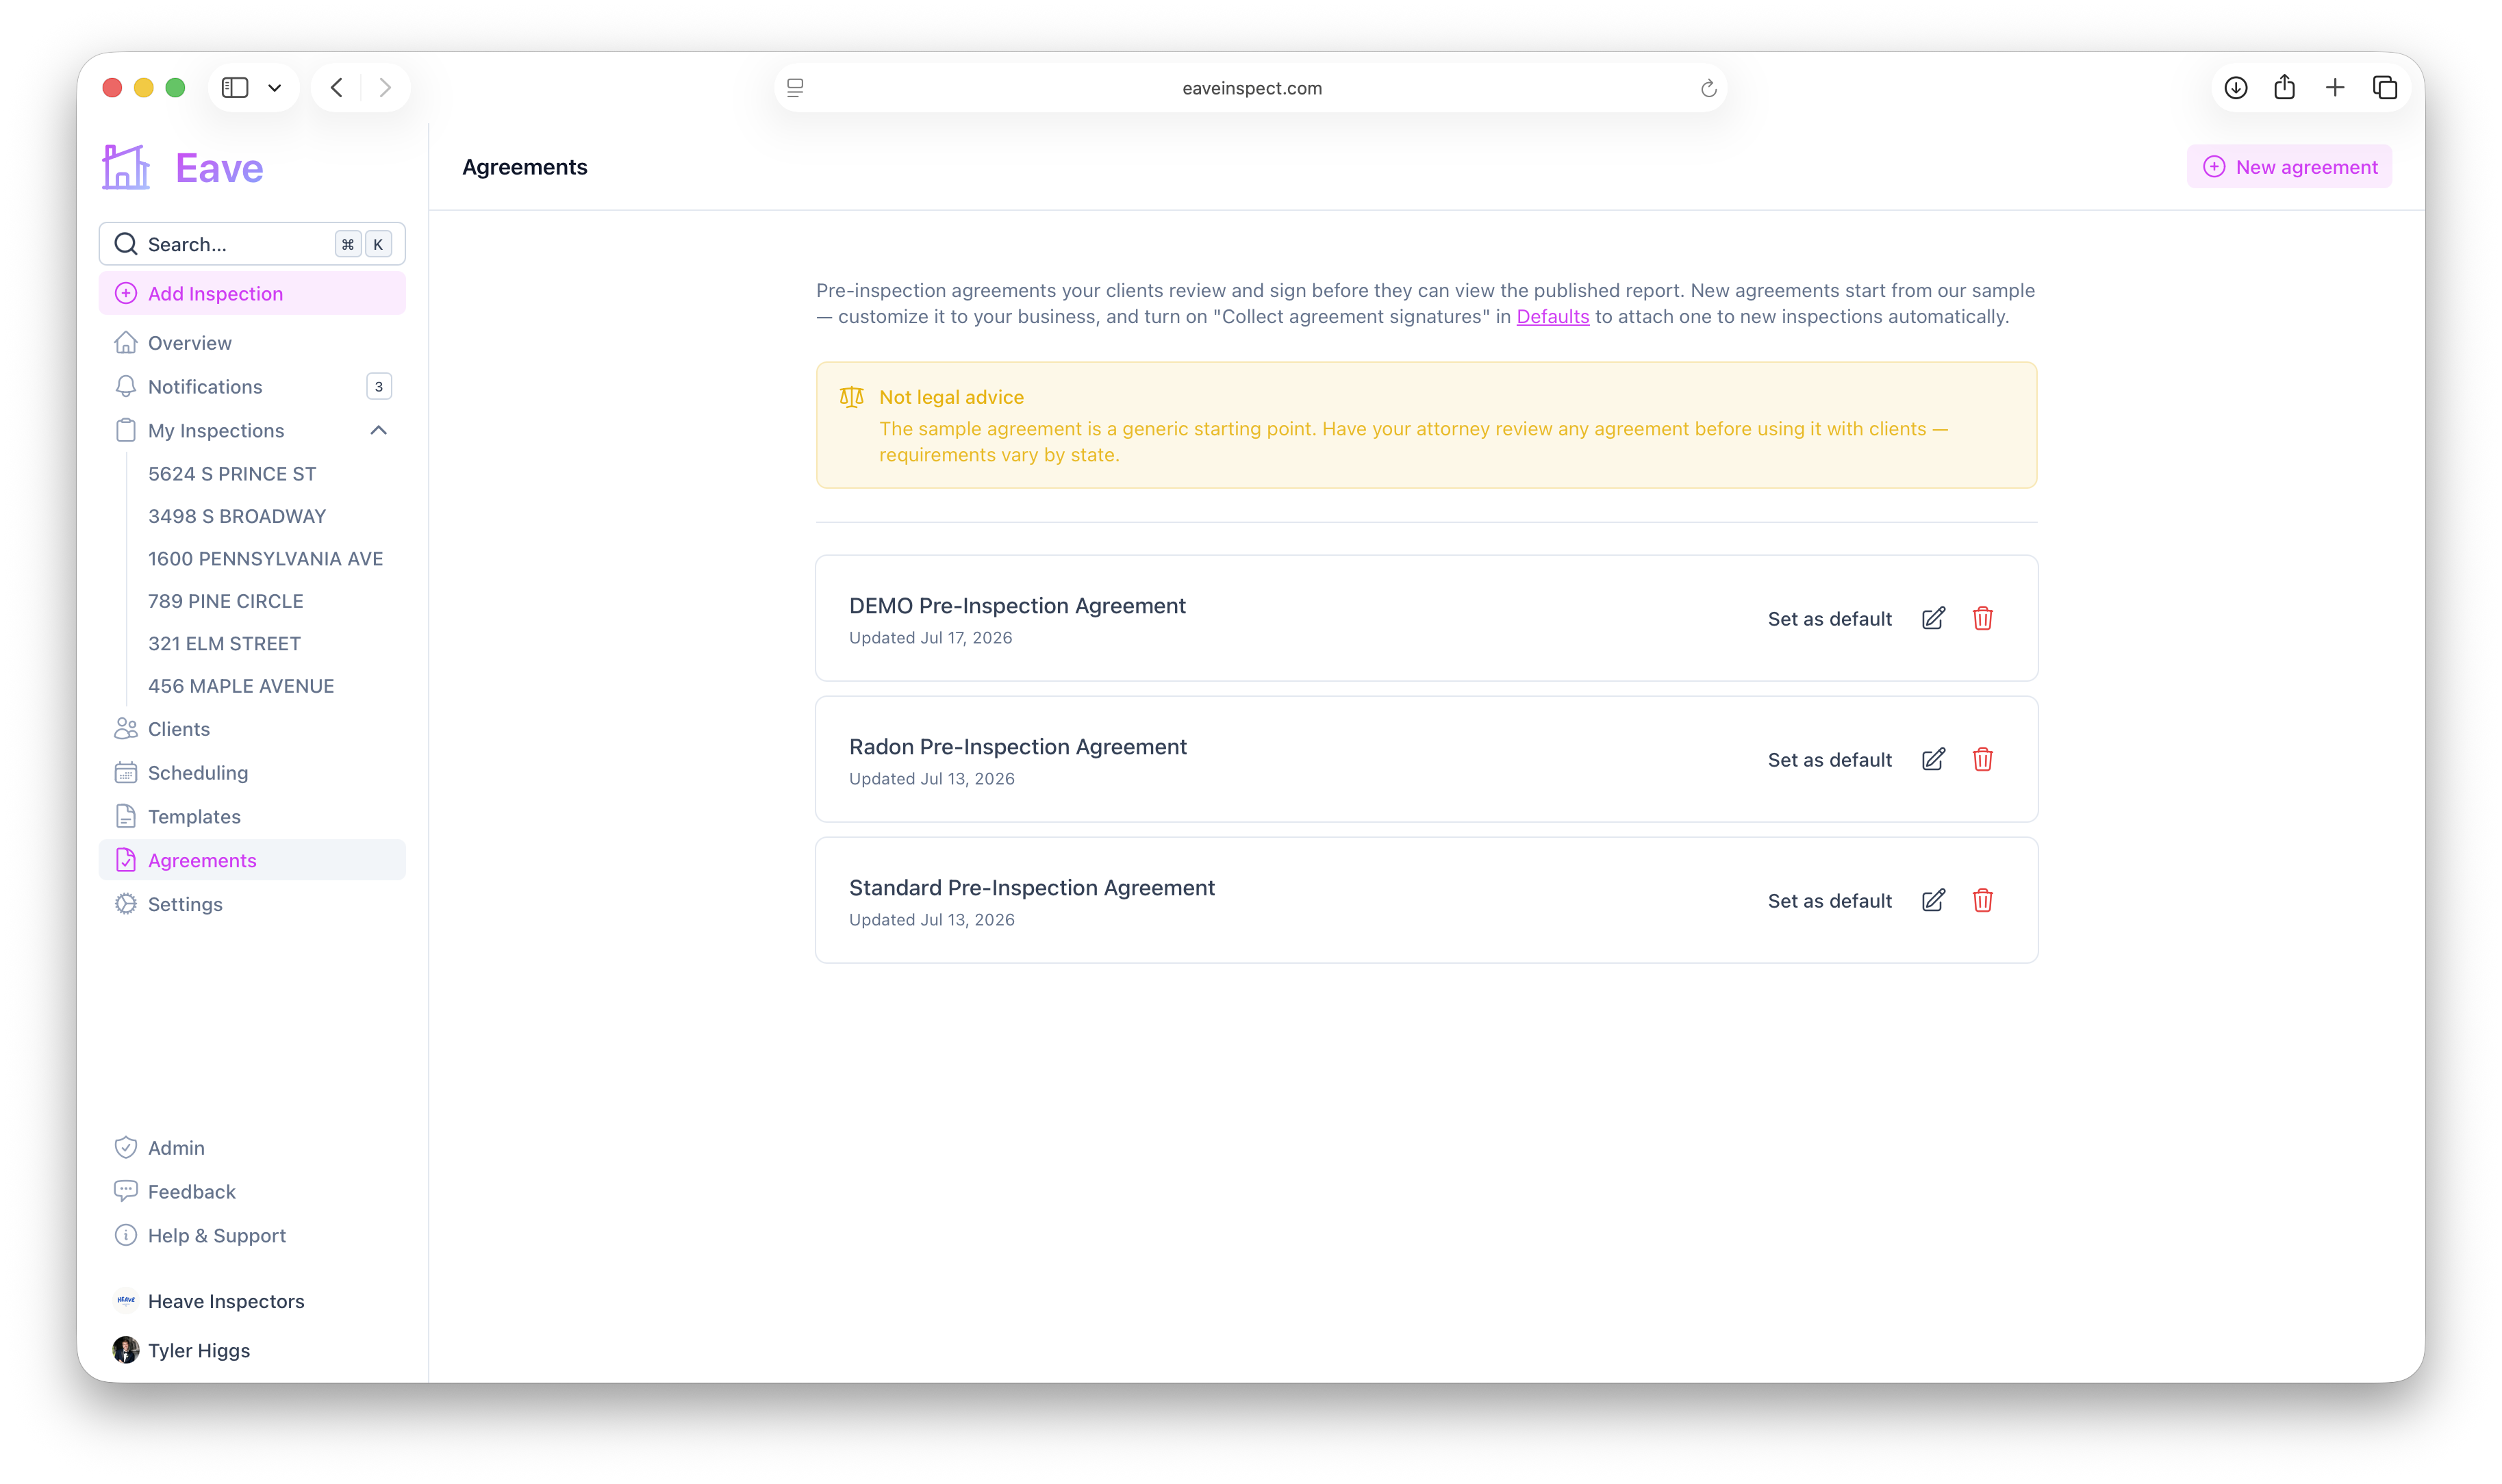Set DEMO Pre-Inspection Agreement as default
2502x1484 pixels.
[x=1829, y=619]
